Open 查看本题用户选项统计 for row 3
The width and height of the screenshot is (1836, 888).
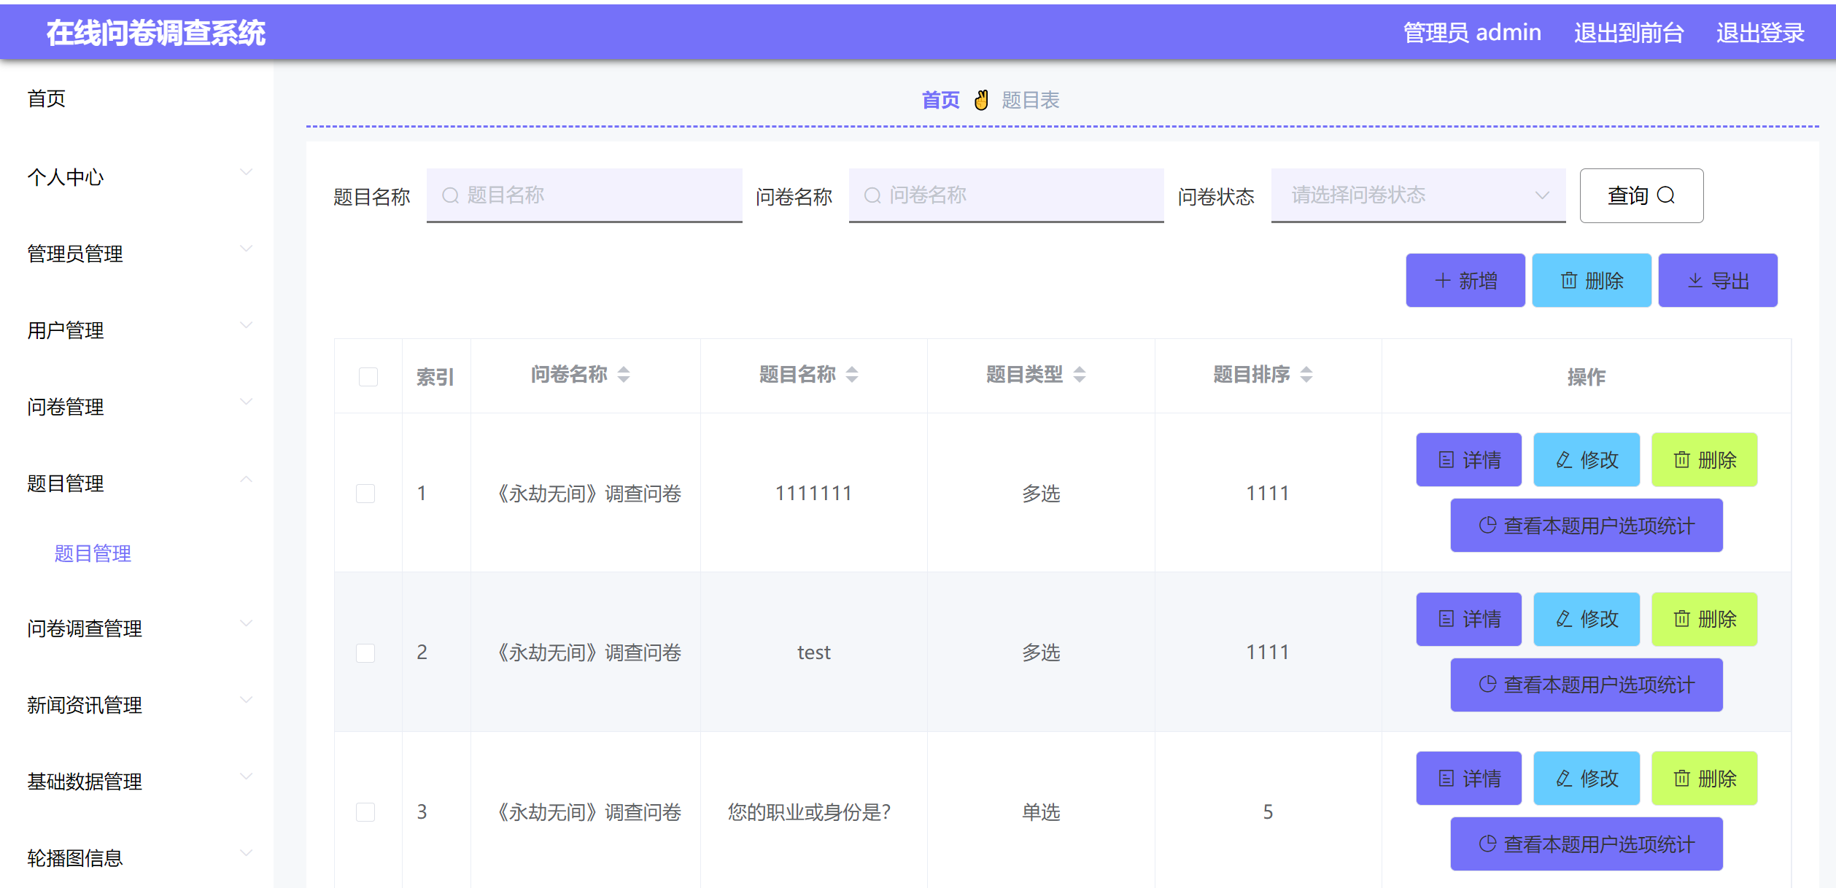click(x=1587, y=844)
